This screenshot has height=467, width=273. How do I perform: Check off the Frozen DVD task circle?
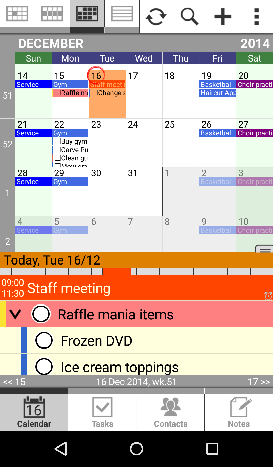[x=44, y=340]
